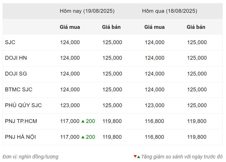Select the PHÚ QÚY SJC row label
This screenshot has width=226, height=162.
tap(23, 105)
